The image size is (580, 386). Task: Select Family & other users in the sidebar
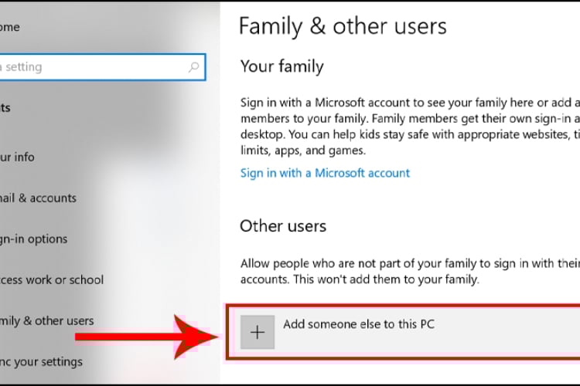pyautogui.click(x=47, y=320)
